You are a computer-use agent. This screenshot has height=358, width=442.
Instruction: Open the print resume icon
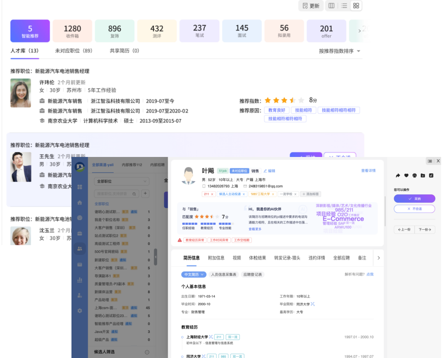click(x=414, y=175)
